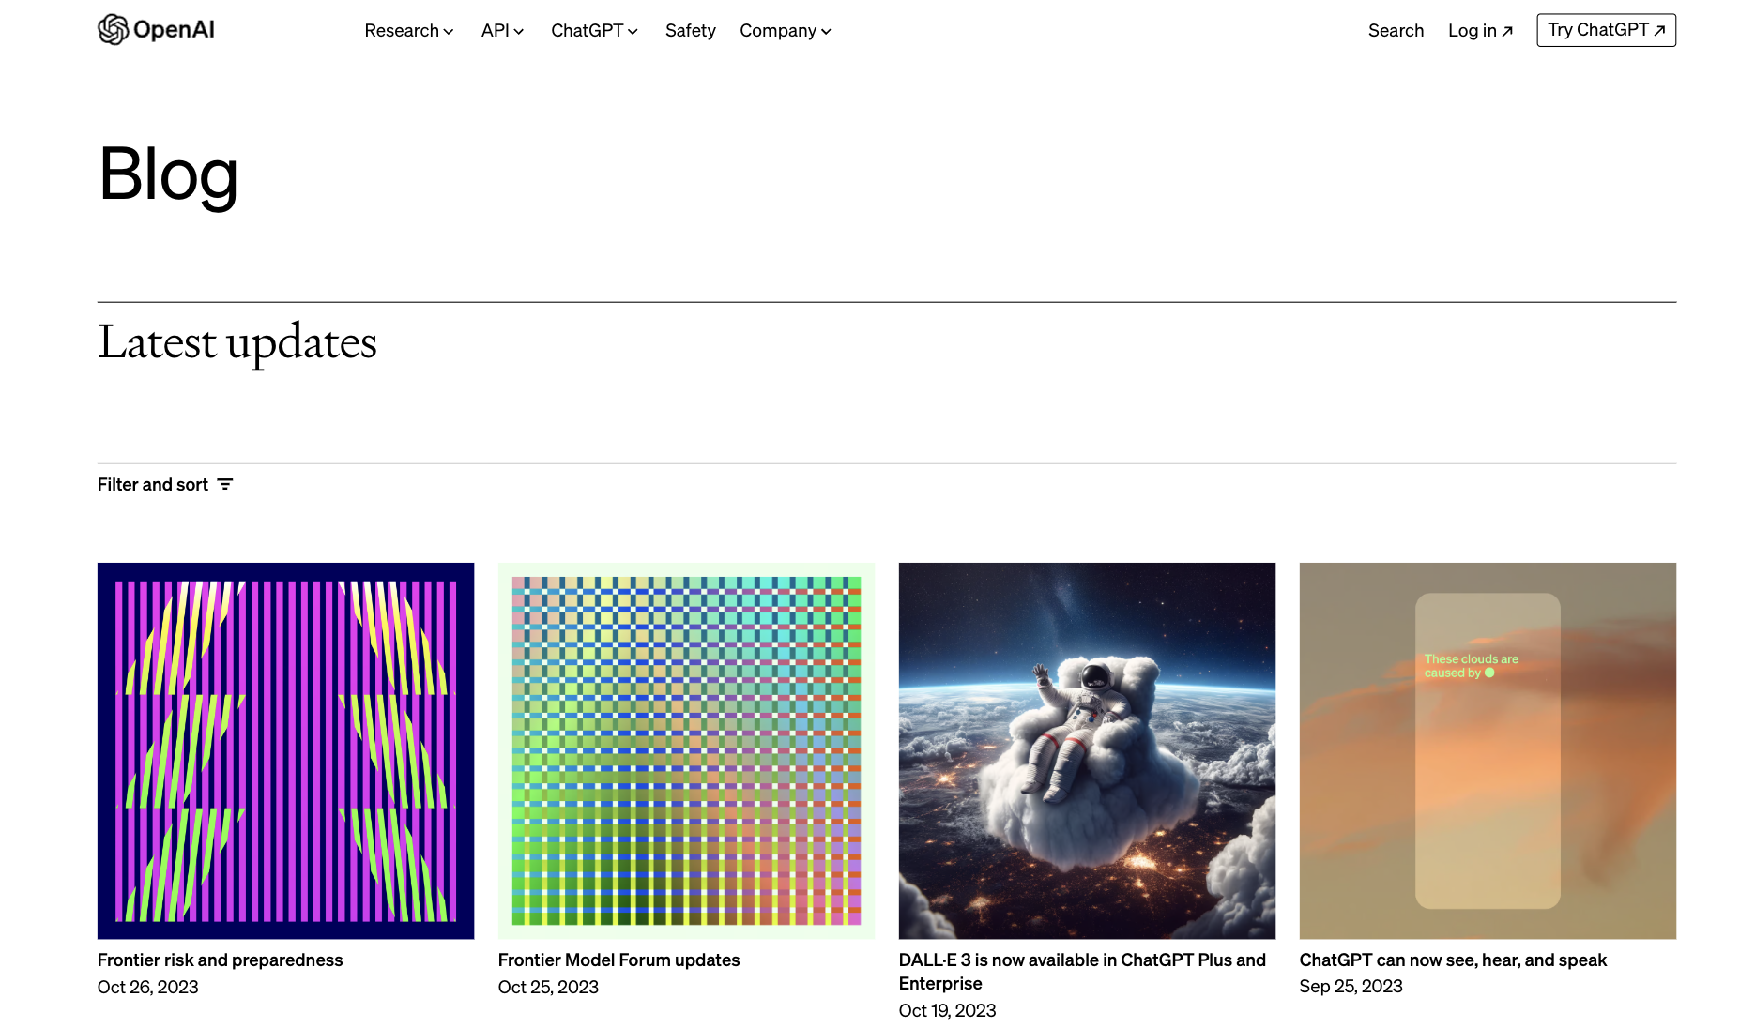Expand the Research dropdown menu
1755x1028 pixels.
[408, 31]
